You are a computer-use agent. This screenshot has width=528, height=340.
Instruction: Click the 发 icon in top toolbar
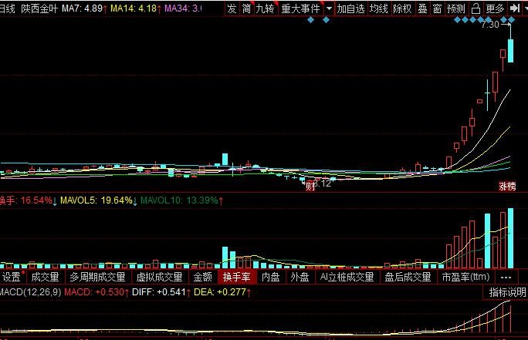[x=232, y=8]
